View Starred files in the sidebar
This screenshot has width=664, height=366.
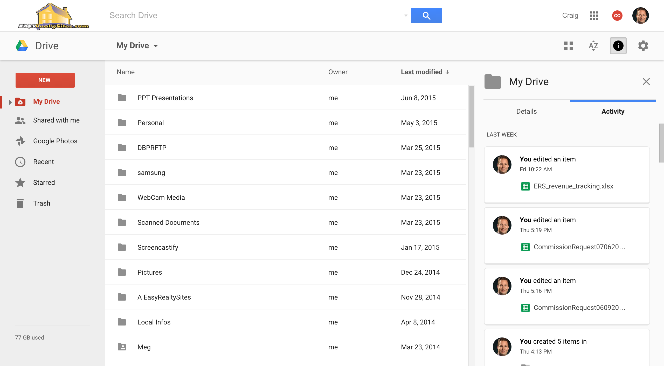tap(44, 182)
